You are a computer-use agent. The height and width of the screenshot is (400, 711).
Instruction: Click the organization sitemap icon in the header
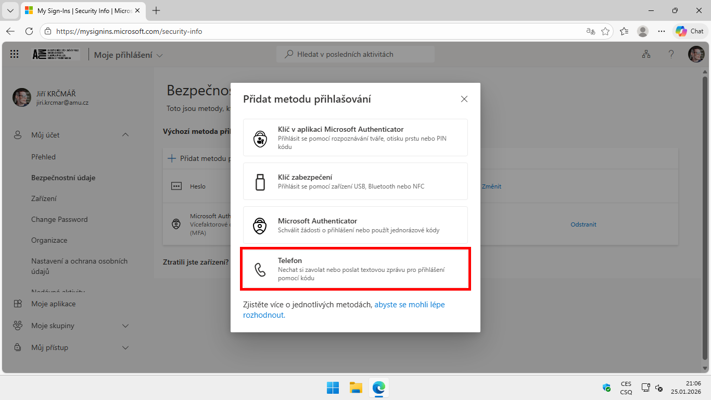646,54
